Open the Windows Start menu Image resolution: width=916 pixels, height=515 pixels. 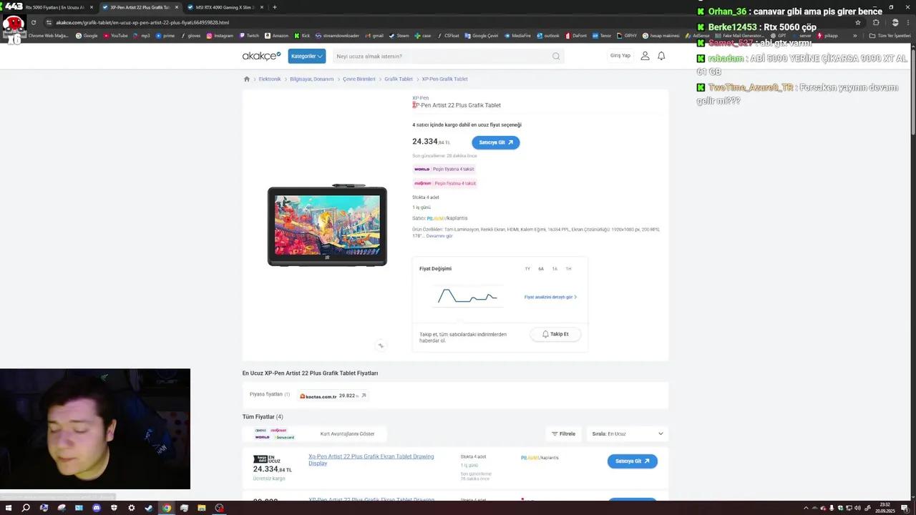click(x=9, y=508)
